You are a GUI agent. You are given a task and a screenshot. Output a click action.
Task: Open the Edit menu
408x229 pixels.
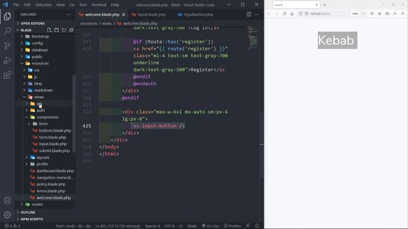[x=27, y=4]
